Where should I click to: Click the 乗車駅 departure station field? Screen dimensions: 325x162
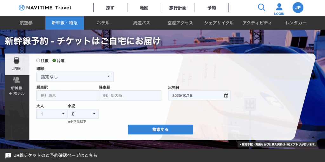point(68,96)
